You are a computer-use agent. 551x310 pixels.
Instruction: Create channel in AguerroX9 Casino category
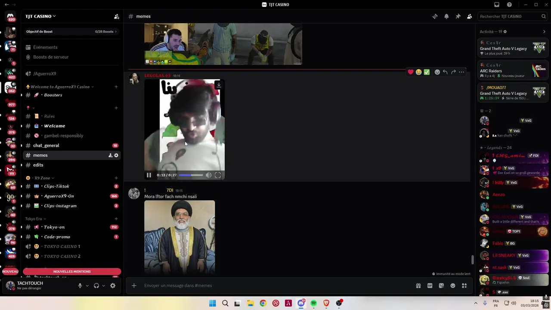pos(116,87)
